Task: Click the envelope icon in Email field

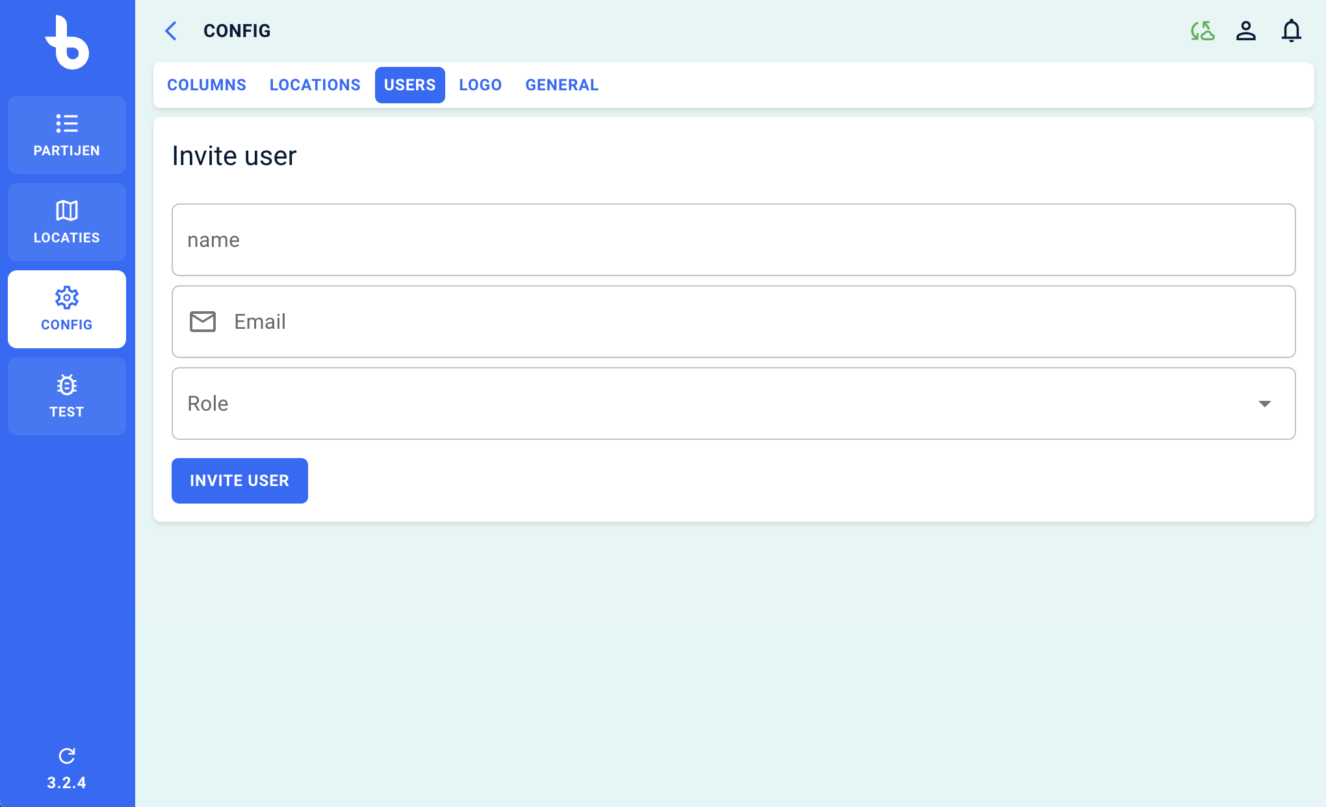Action: 203,322
